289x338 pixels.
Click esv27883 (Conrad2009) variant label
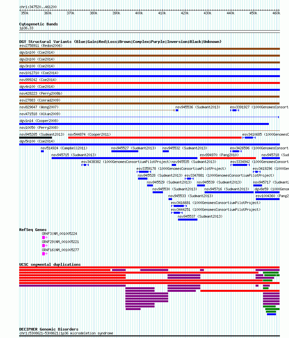click(x=40, y=100)
